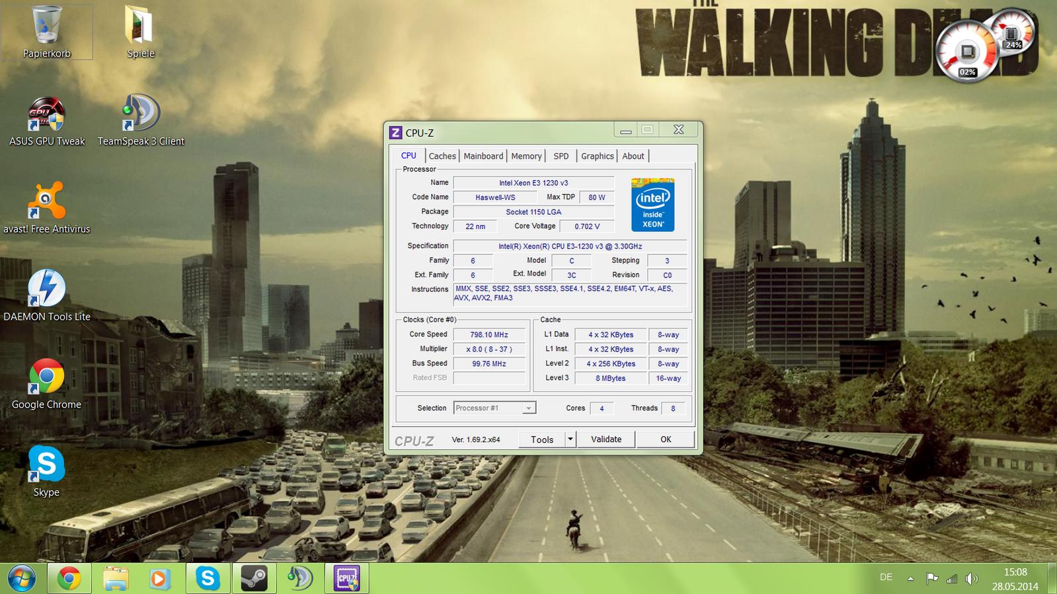
Task: Click the Cores count value 4
Action: click(602, 408)
